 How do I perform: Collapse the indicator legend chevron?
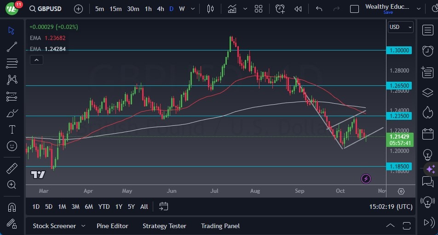36,60
